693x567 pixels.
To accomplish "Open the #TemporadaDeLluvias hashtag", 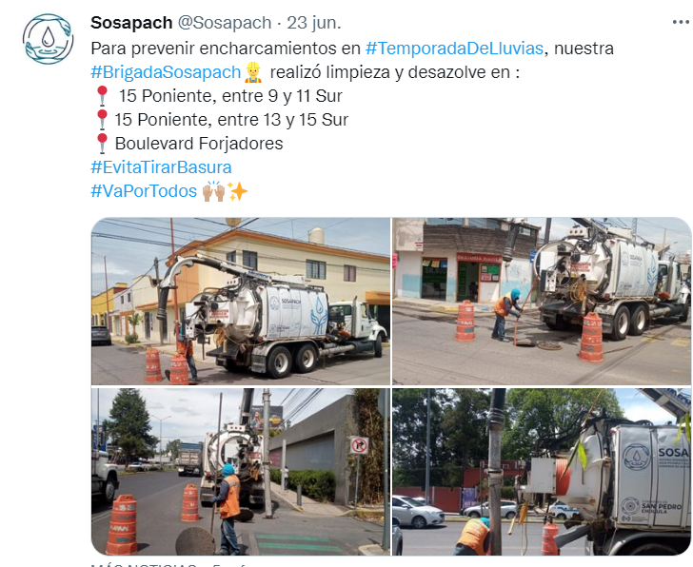I will coord(454,49).
